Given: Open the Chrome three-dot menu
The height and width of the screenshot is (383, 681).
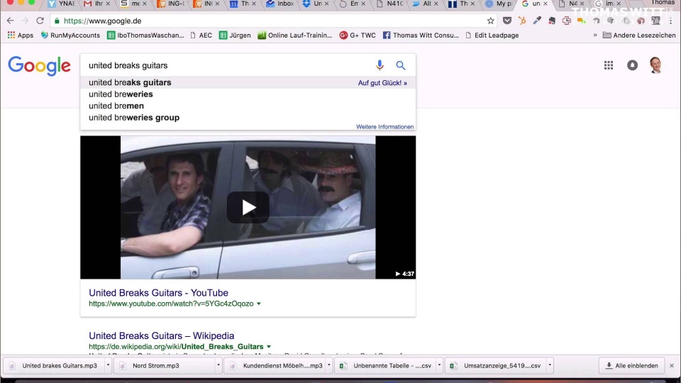Looking at the screenshot, I should pos(670,21).
